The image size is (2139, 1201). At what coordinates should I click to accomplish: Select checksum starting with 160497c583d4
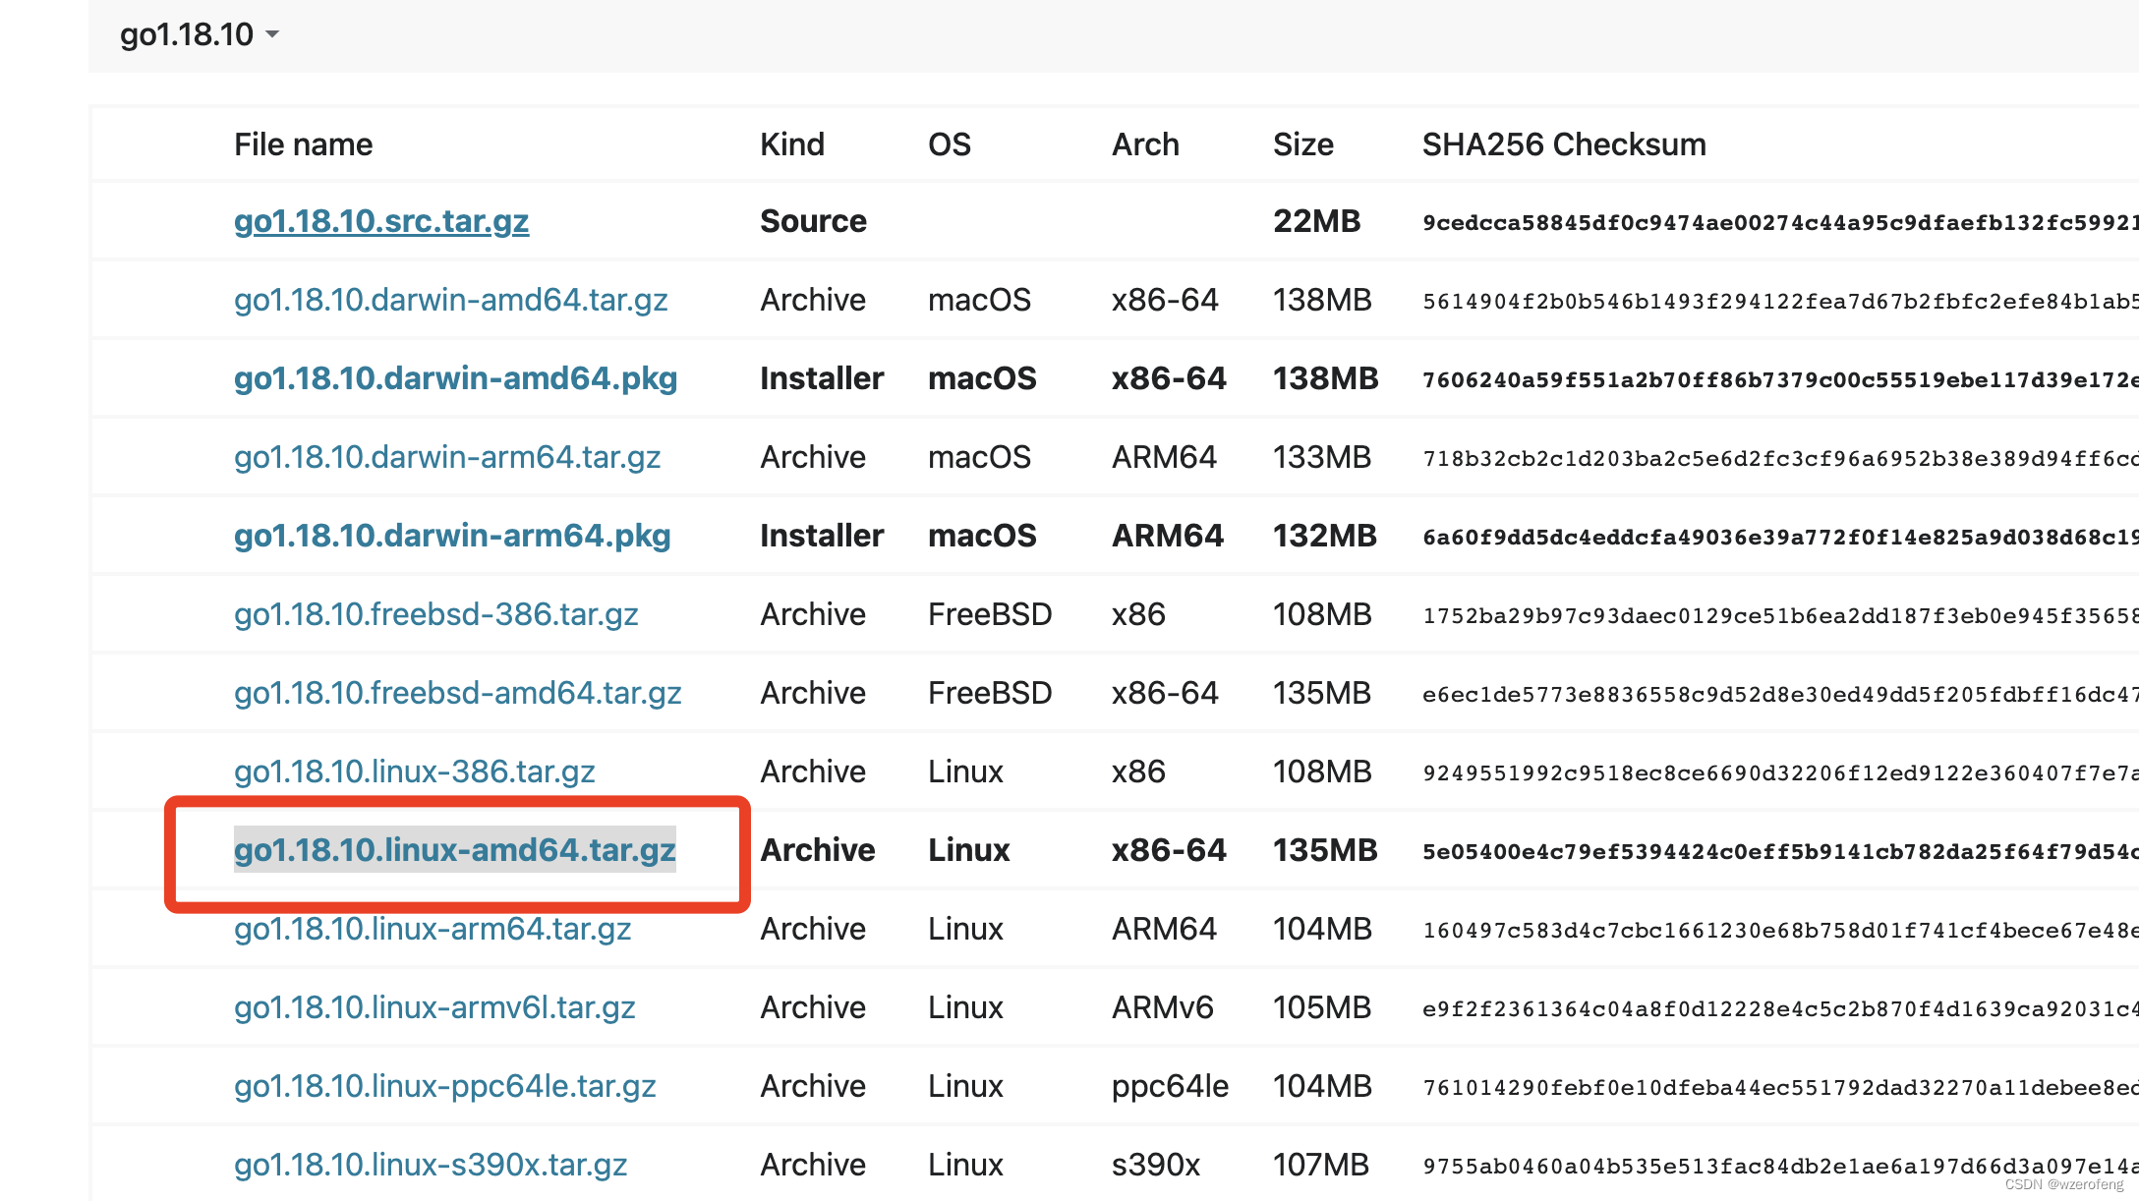pyautogui.click(x=1780, y=930)
